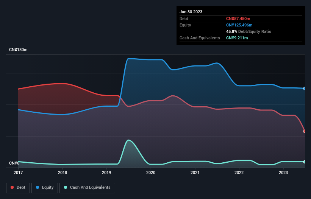Screen dimensions: 311x199
Task: Click the 2019 x-axis label
Action: [x=106, y=173]
